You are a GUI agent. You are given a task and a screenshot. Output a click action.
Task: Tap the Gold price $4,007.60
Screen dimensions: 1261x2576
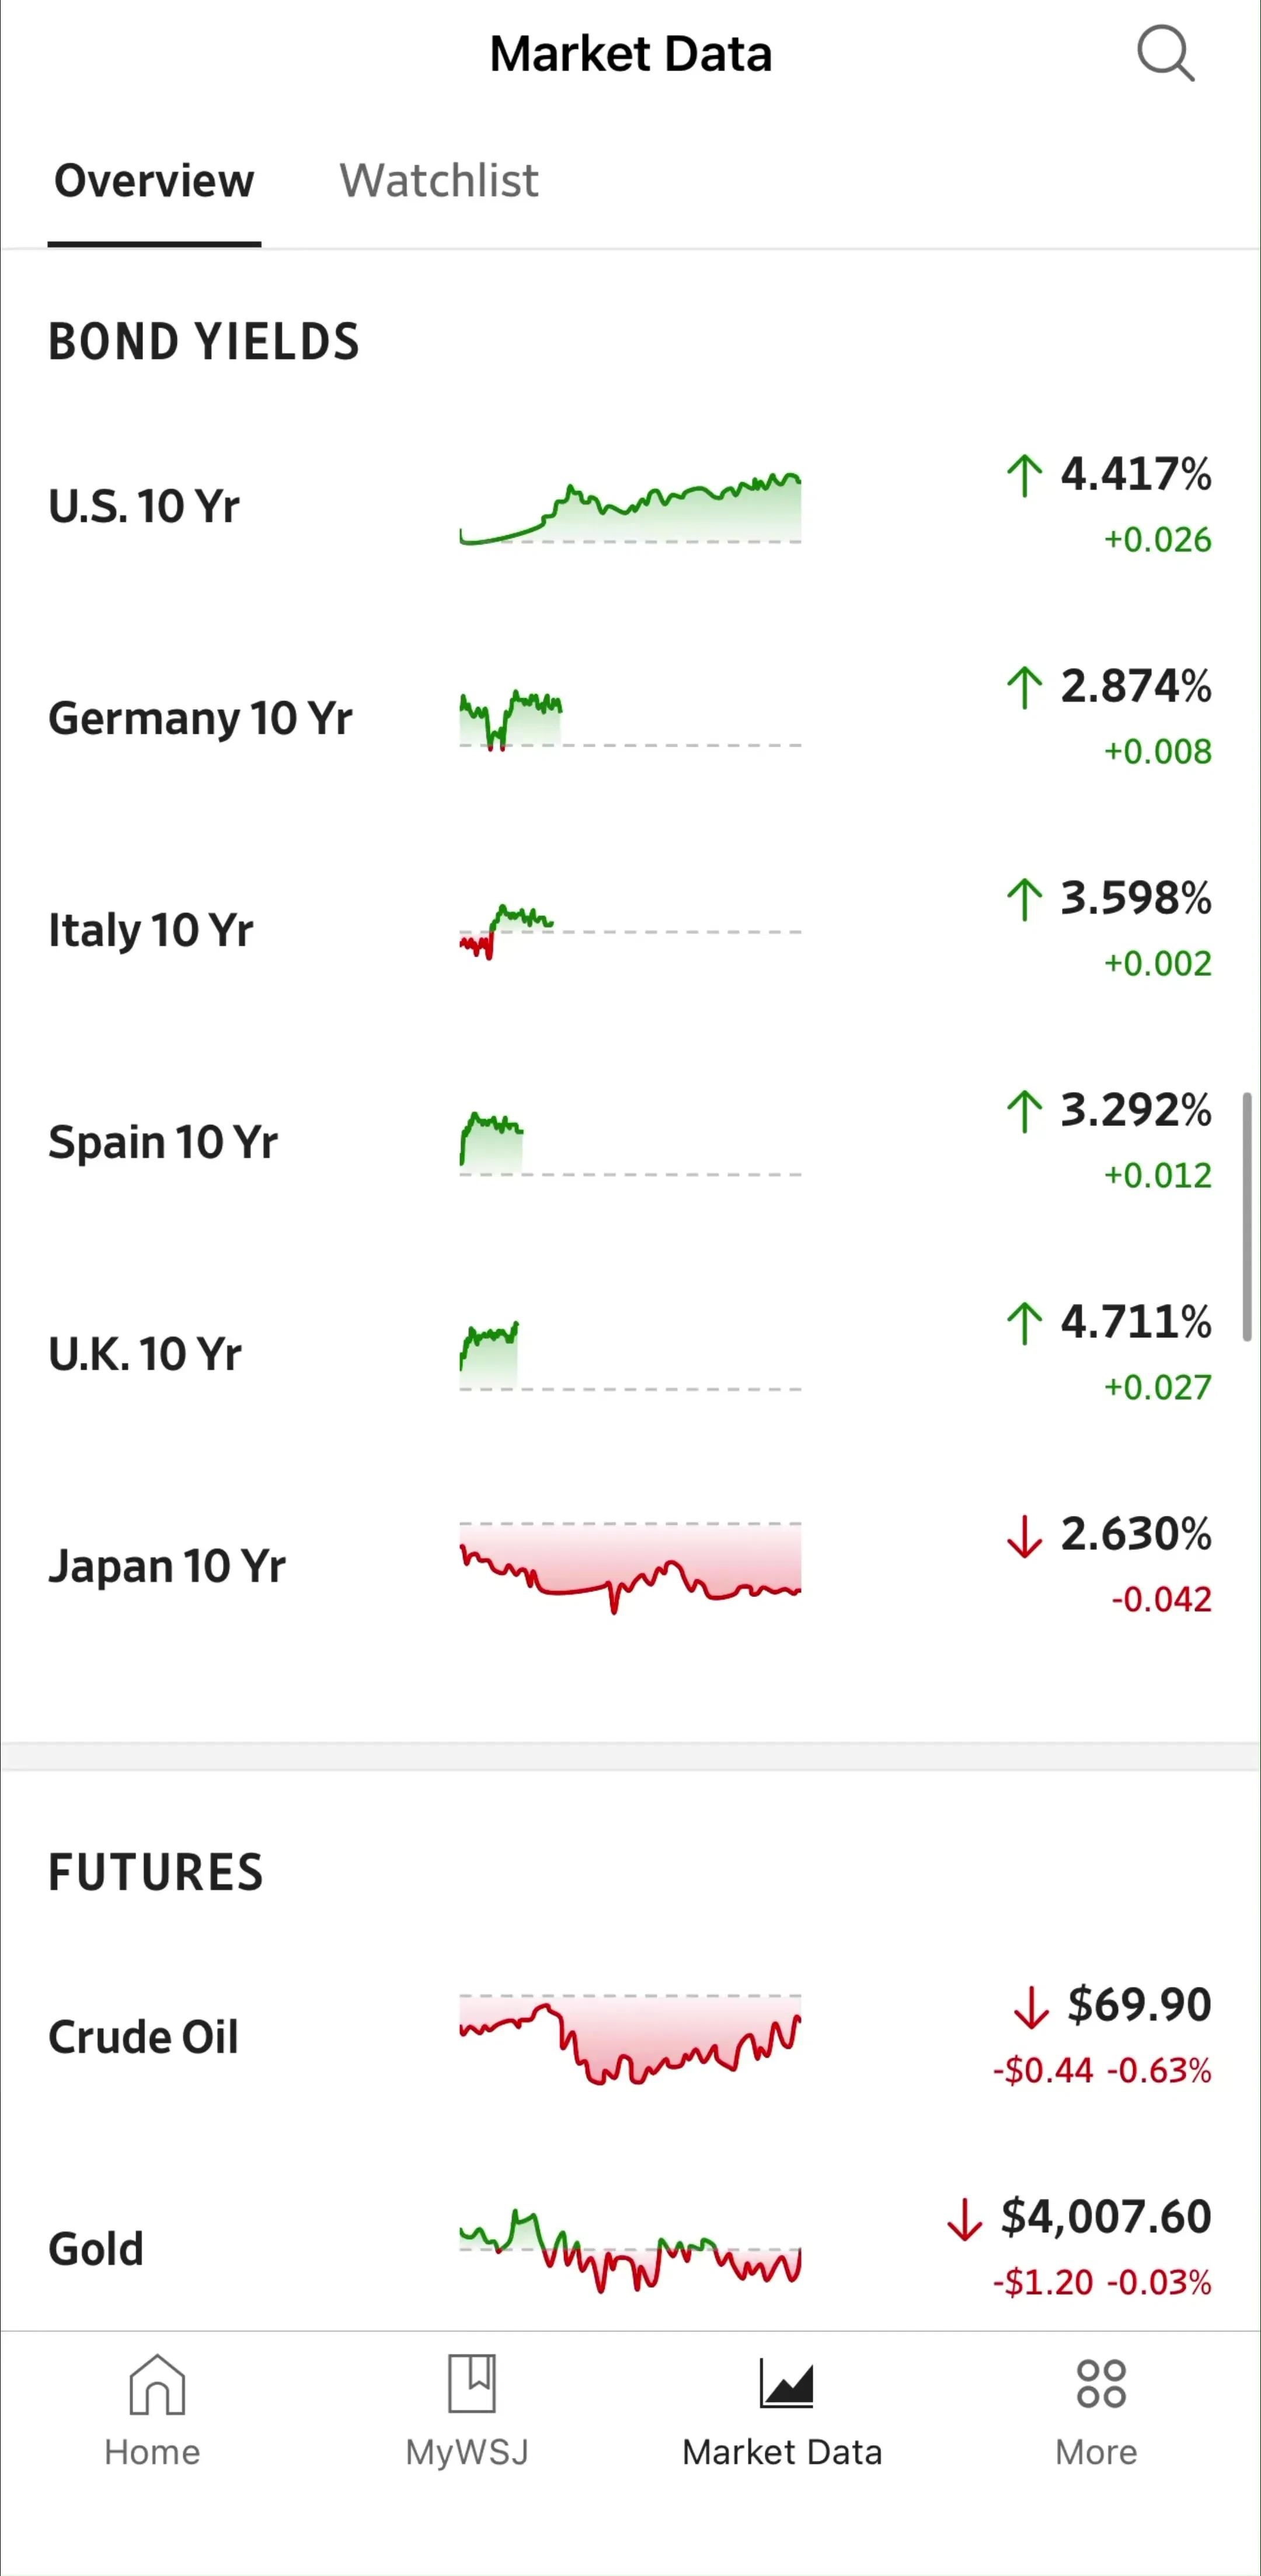tap(1106, 2217)
